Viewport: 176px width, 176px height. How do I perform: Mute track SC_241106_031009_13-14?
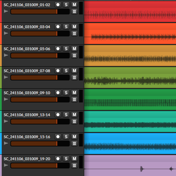[74, 115]
